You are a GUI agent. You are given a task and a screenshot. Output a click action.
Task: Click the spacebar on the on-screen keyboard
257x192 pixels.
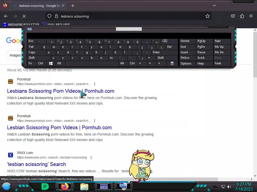pyautogui.click(x=92, y=63)
